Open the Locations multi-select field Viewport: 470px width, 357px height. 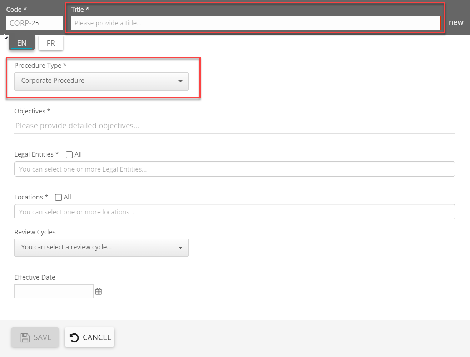click(x=234, y=212)
